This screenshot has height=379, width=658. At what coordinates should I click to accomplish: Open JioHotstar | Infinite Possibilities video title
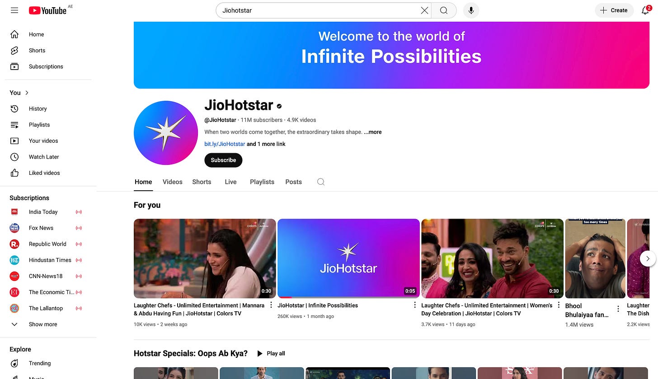point(318,305)
